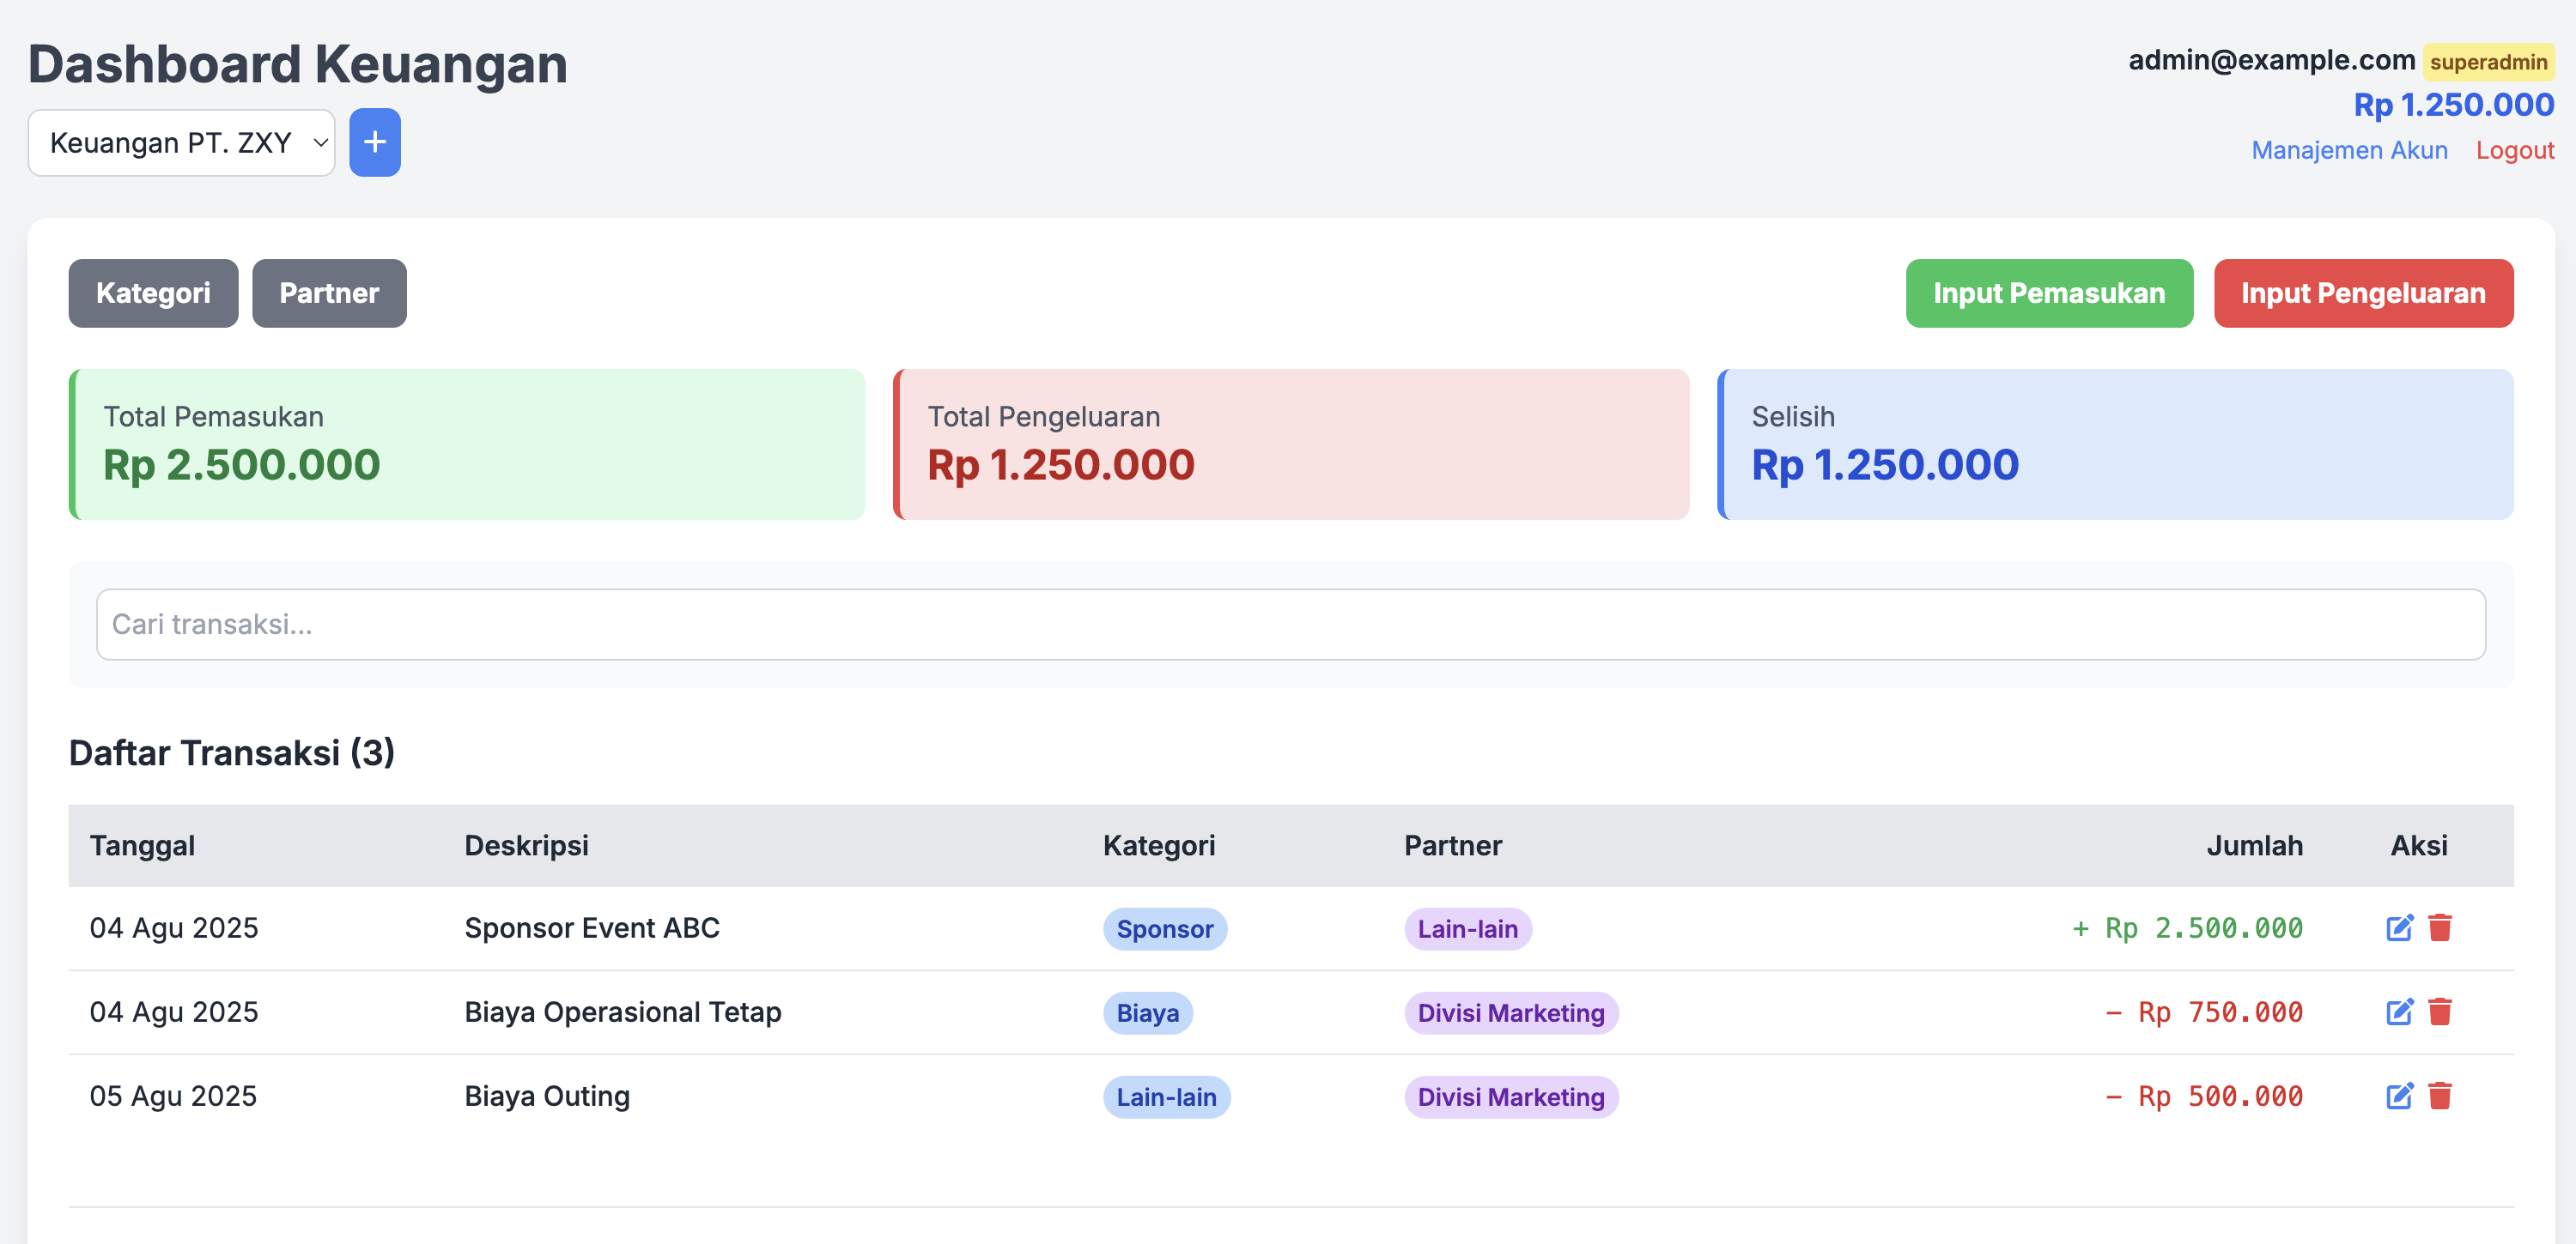Delete the Biaya Operasional Tetap transaction
The width and height of the screenshot is (2576, 1244).
[2440, 1012]
